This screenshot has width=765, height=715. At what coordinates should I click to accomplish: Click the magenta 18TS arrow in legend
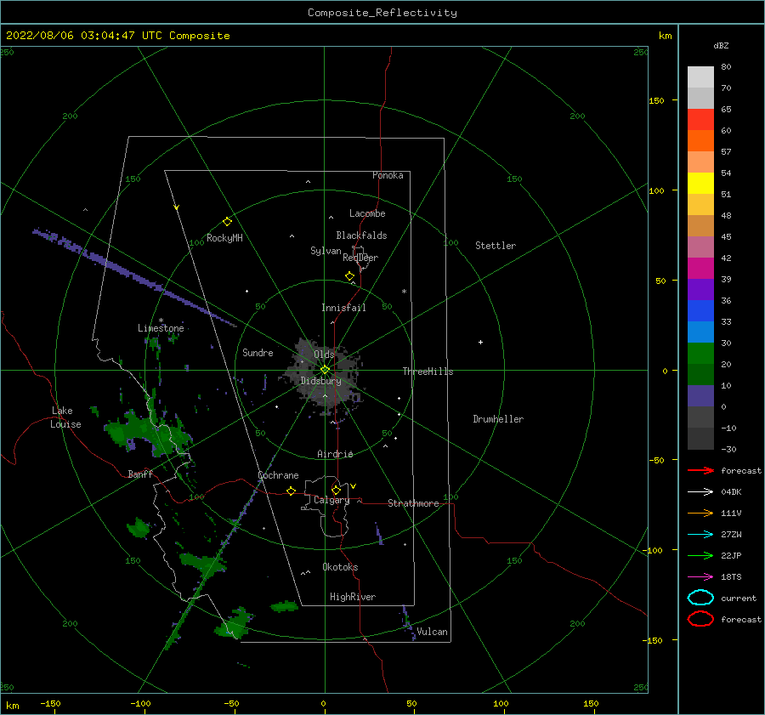(700, 577)
